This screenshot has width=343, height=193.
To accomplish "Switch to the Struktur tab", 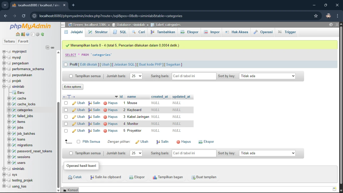I will pyautogui.click(x=98, y=32).
